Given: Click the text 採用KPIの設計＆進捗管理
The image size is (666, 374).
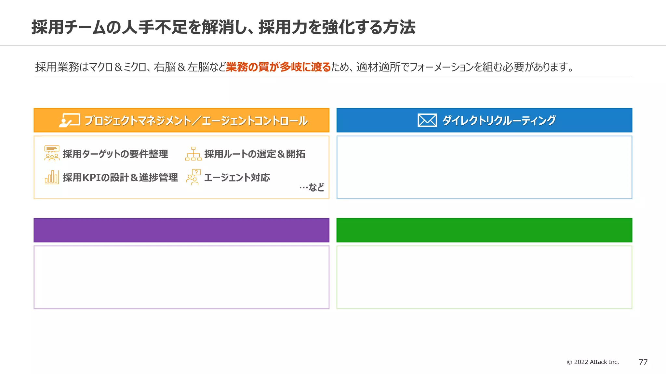Looking at the screenshot, I should (x=120, y=178).
